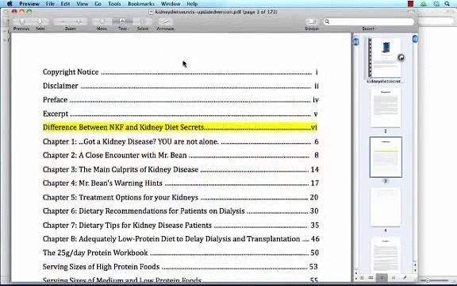
Task: Select the page 3 thumbnail
Action: click(386, 157)
